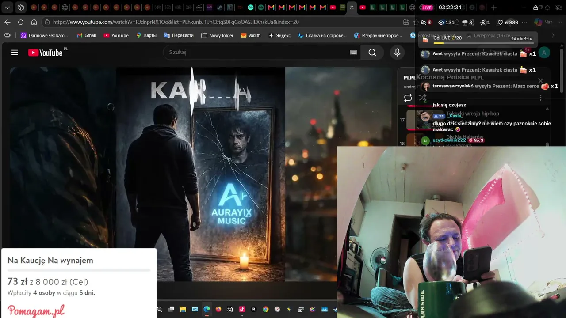The image size is (566, 318).
Task: Toggle playlist loop button
Action: click(x=408, y=98)
